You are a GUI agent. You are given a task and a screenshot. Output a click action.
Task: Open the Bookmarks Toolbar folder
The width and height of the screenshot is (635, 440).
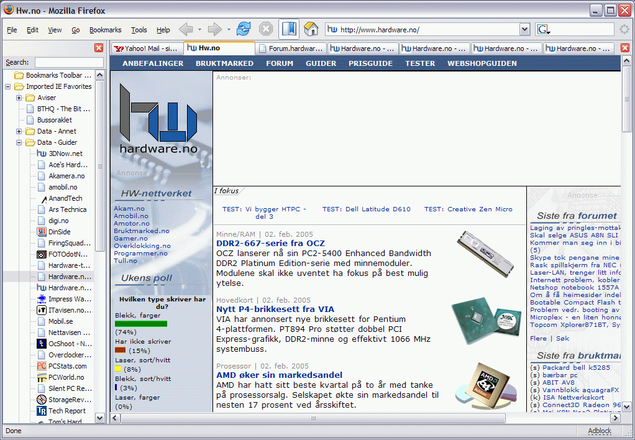[53, 75]
